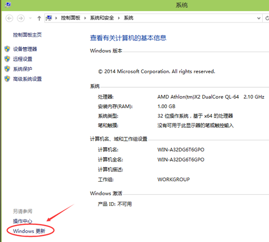The width and height of the screenshot is (269, 242).
Task: Select the 系统和安全 breadcrumb
Action: [x=102, y=18]
